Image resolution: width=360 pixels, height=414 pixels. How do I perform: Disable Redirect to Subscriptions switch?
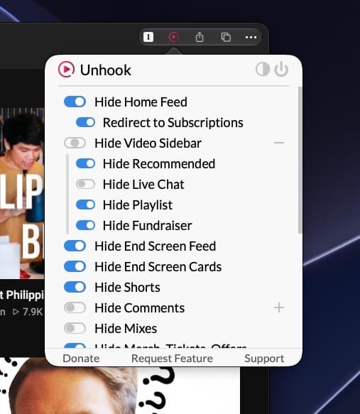click(x=85, y=122)
